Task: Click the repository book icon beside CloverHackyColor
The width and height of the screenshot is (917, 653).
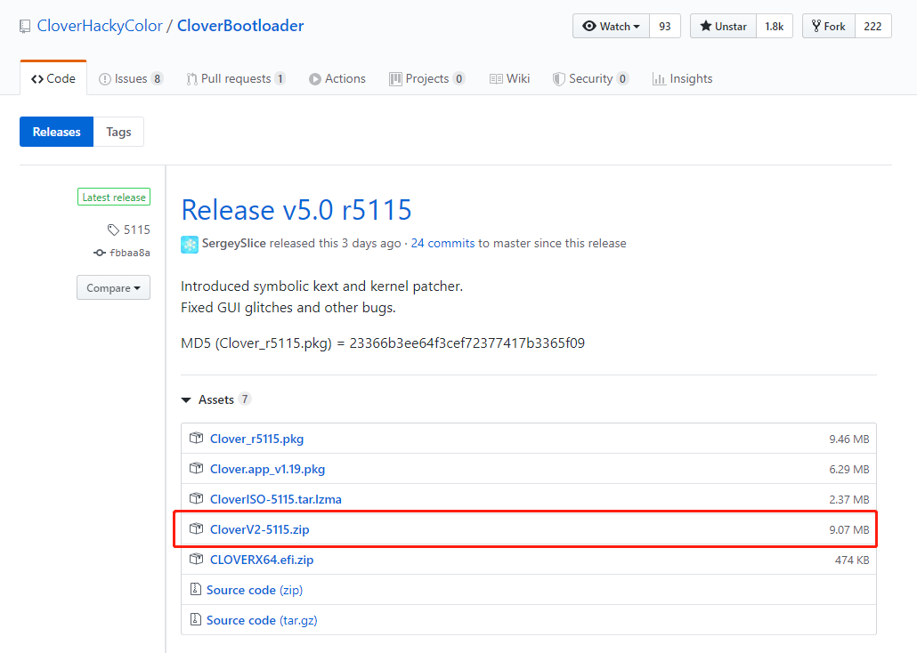Action: [x=24, y=25]
